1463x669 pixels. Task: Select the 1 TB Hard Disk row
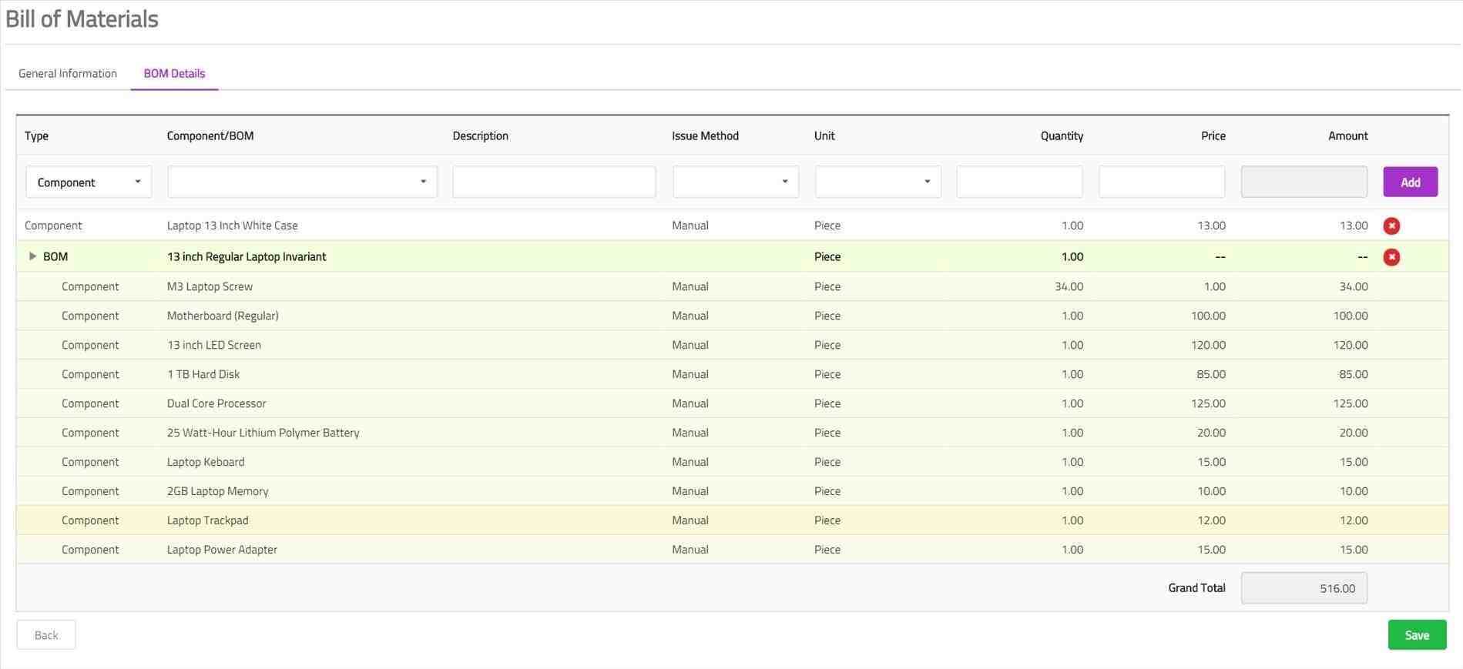tap(732, 374)
